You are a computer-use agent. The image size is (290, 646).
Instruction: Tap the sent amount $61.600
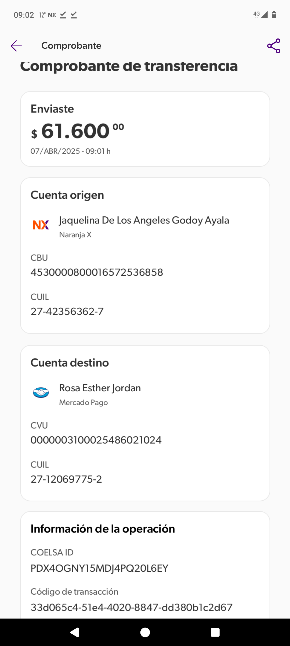coord(78,131)
